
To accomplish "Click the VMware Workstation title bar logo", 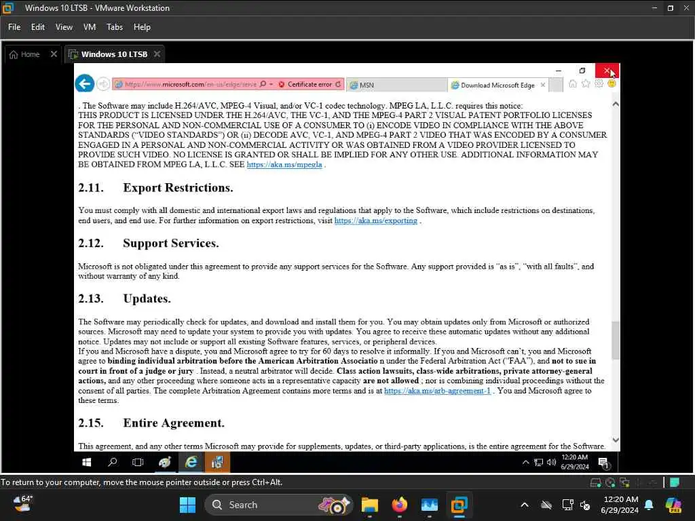I will pyautogui.click(x=8, y=8).
